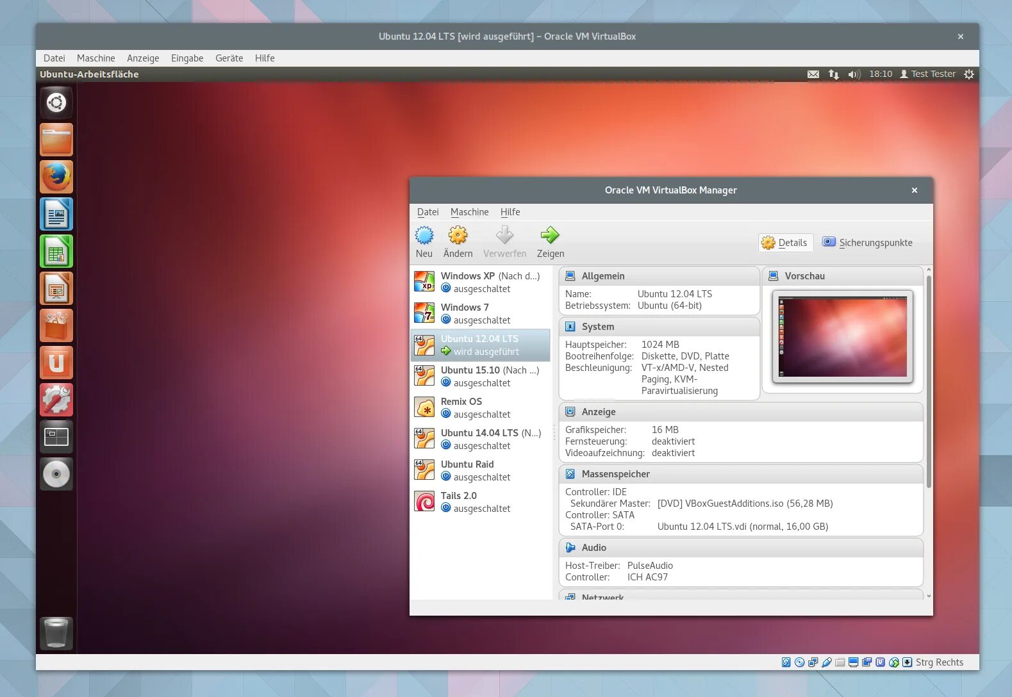This screenshot has width=1012, height=697.
Task: Open the session power cog menu
Action: click(969, 74)
